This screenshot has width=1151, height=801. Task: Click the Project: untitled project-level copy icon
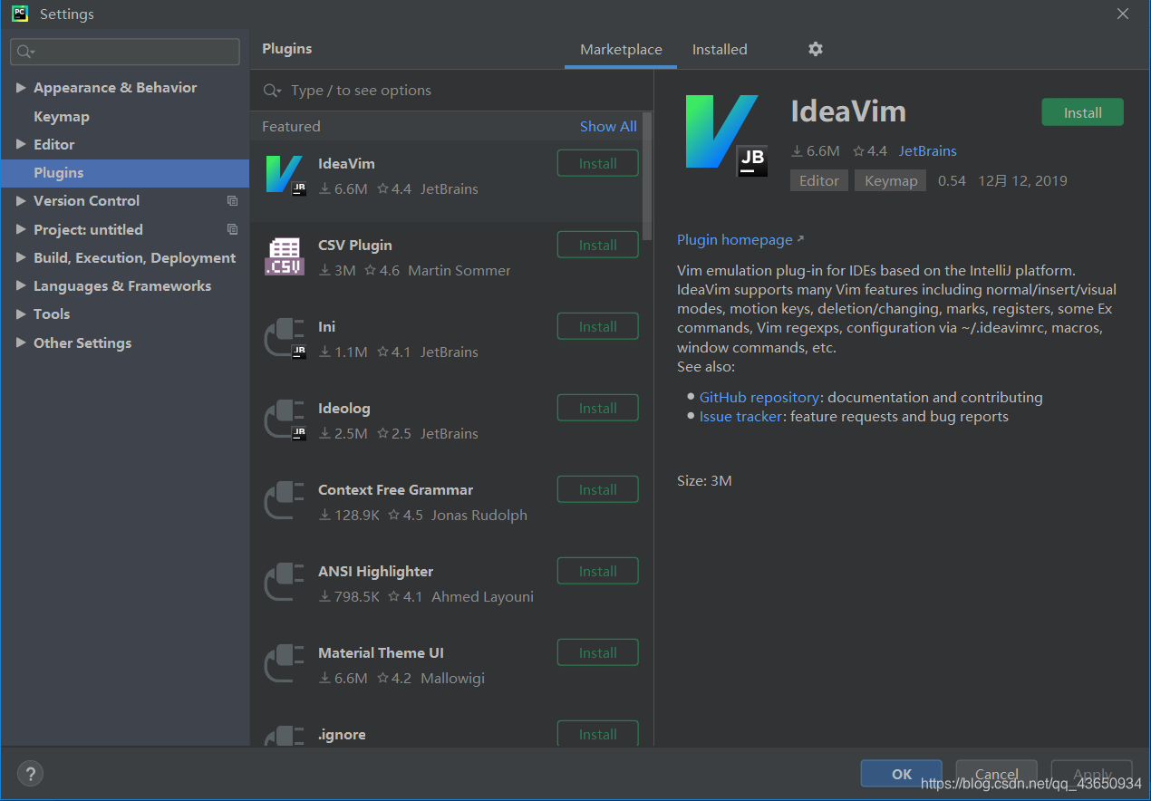tap(233, 229)
